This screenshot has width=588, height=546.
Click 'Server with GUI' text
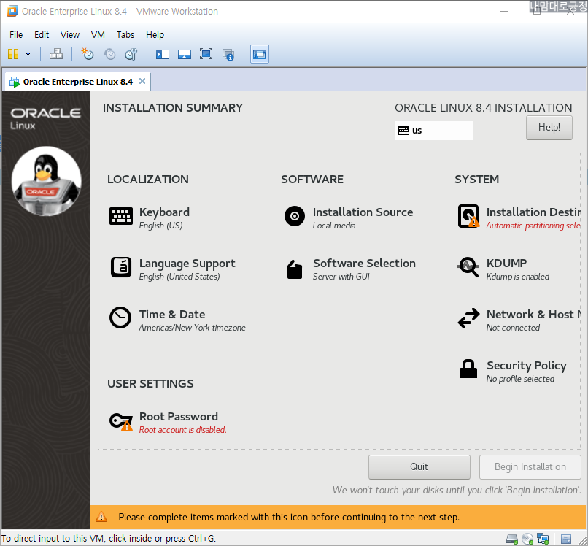point(341,277)
